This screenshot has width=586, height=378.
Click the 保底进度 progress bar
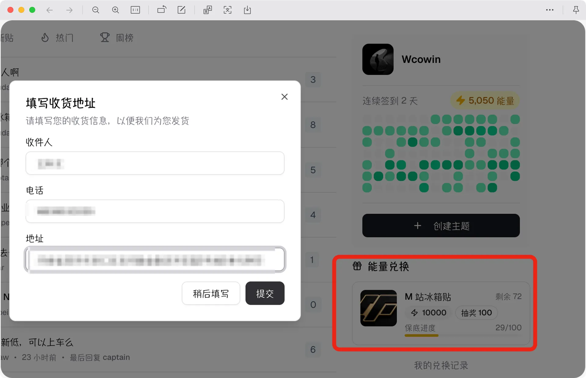(x=463, y=335)
